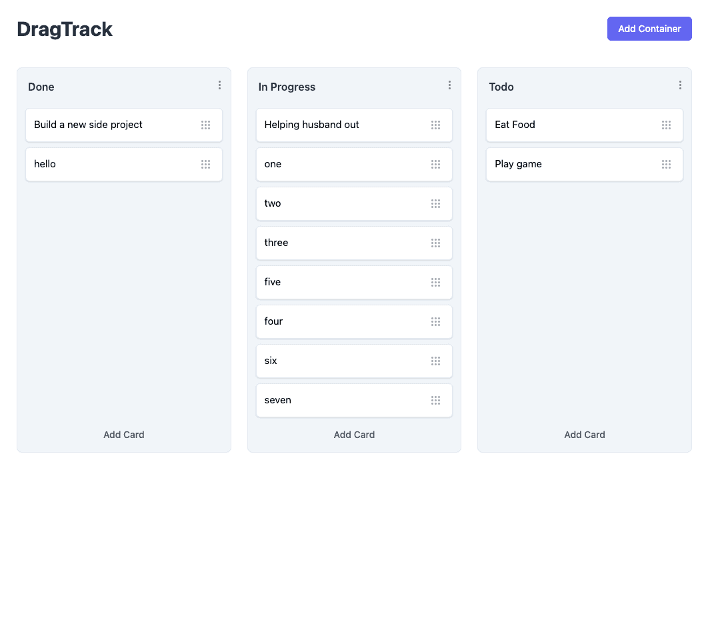
Task: Click the grip icon on card six
Action: (436, 361)
